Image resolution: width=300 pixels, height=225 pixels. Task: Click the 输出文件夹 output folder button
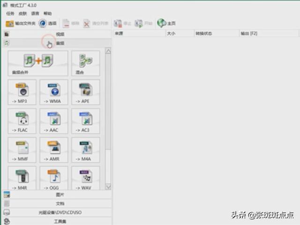click(x=21, y=23)
